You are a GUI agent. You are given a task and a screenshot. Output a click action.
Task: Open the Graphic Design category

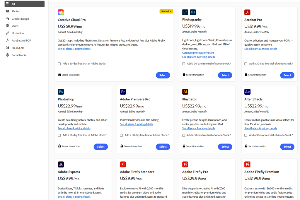click(20, 19)
